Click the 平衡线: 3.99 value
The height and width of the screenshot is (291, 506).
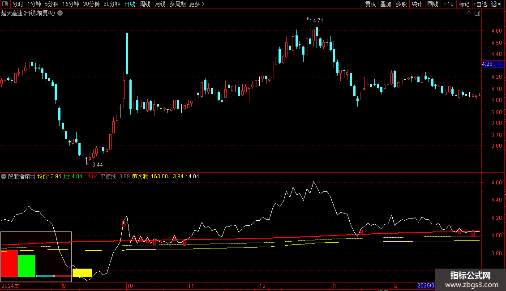pyautogui.click(x=115, y=176)
